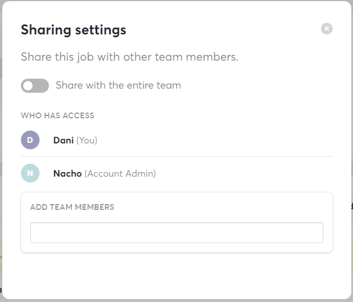Click the WHO HAS ACCESS heading

click(x=58, y=115)
